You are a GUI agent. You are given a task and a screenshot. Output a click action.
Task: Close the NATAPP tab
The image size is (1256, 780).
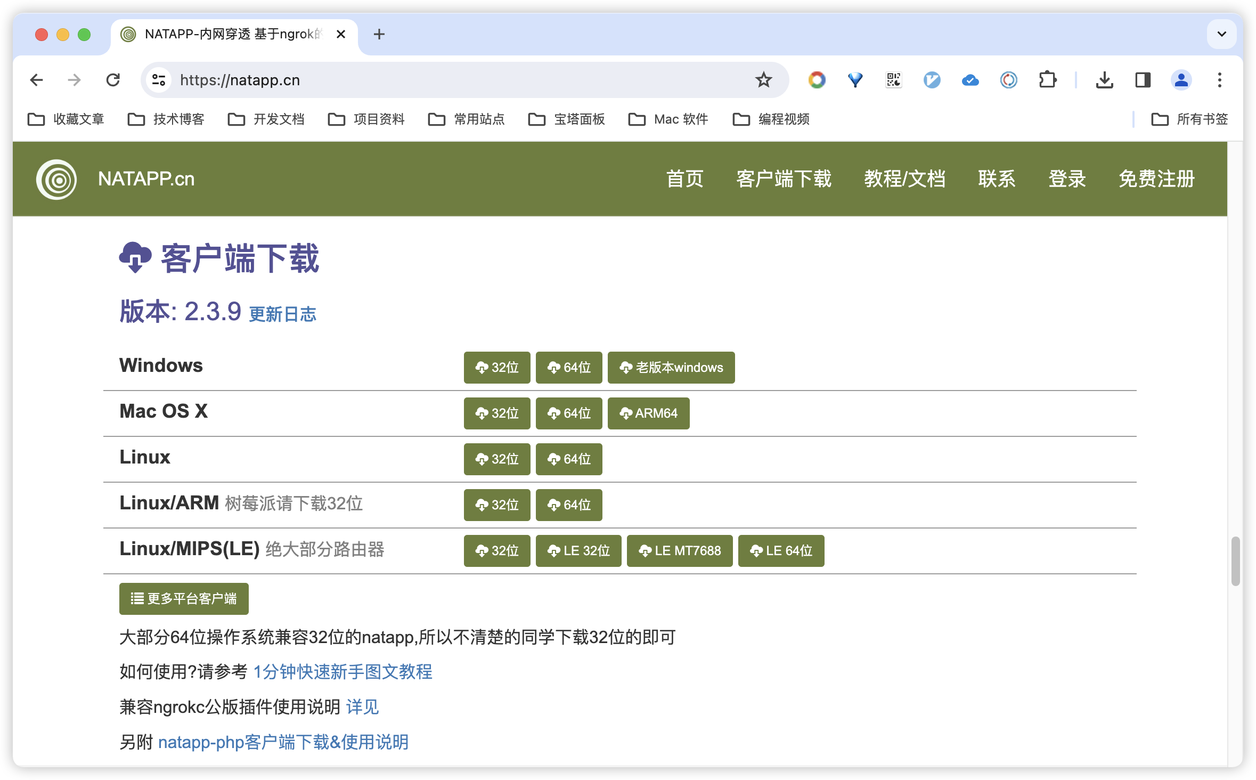pyautogui.click(x=341, y=34)
